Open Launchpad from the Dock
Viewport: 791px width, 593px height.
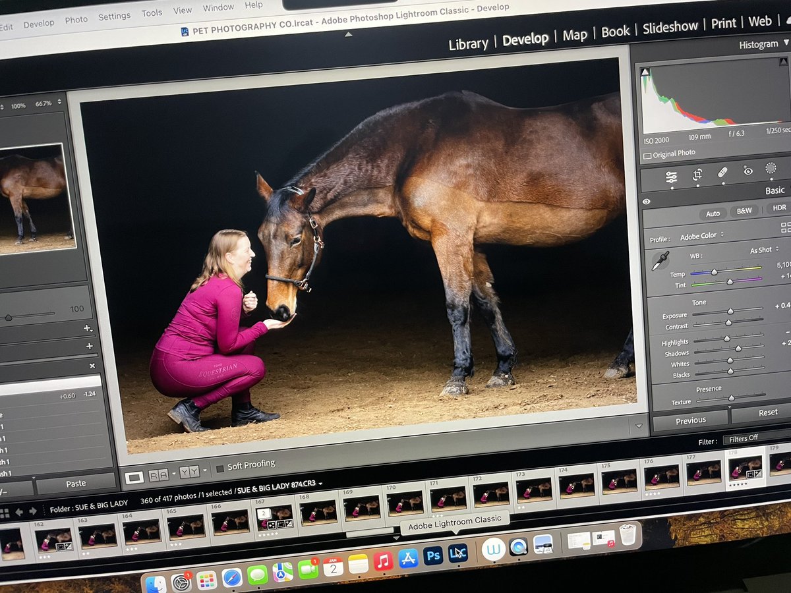click(x=206, y=580)
